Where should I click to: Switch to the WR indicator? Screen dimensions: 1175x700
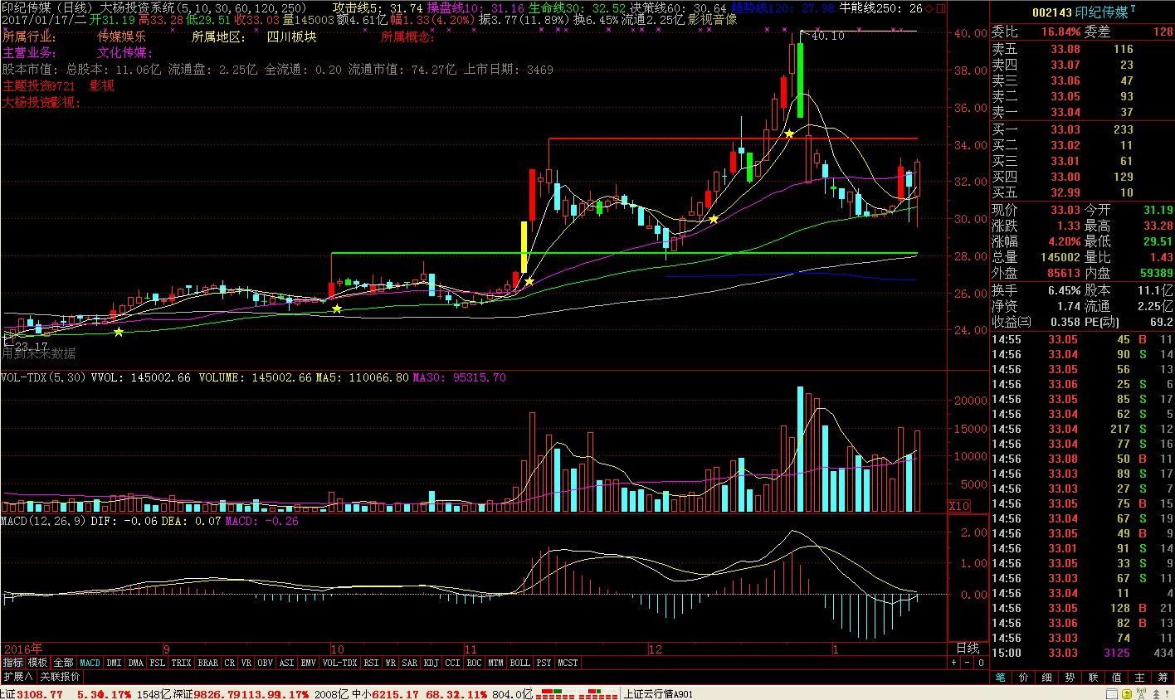[390, 663]
